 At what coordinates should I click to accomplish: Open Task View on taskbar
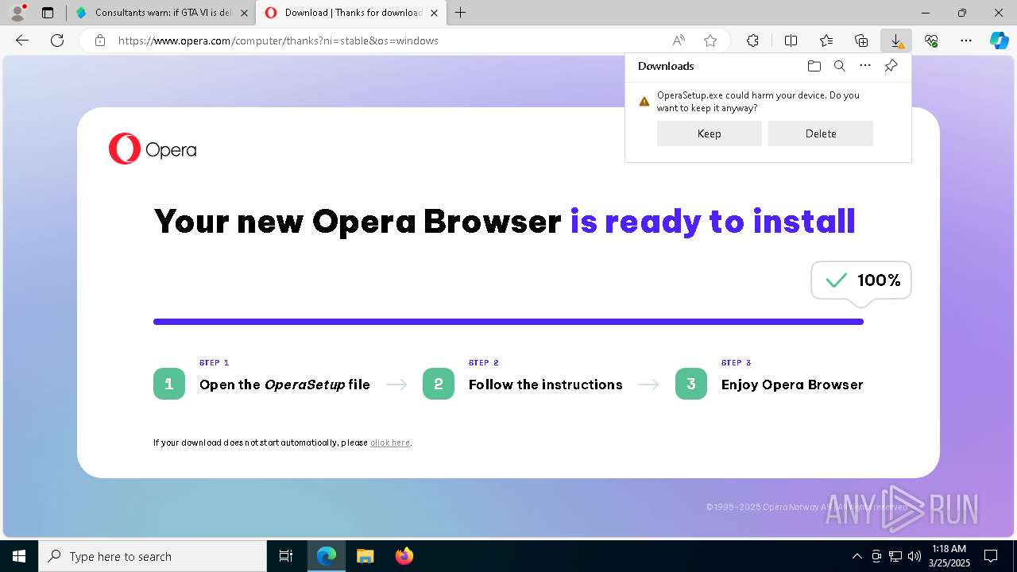[x=286, y=556]
